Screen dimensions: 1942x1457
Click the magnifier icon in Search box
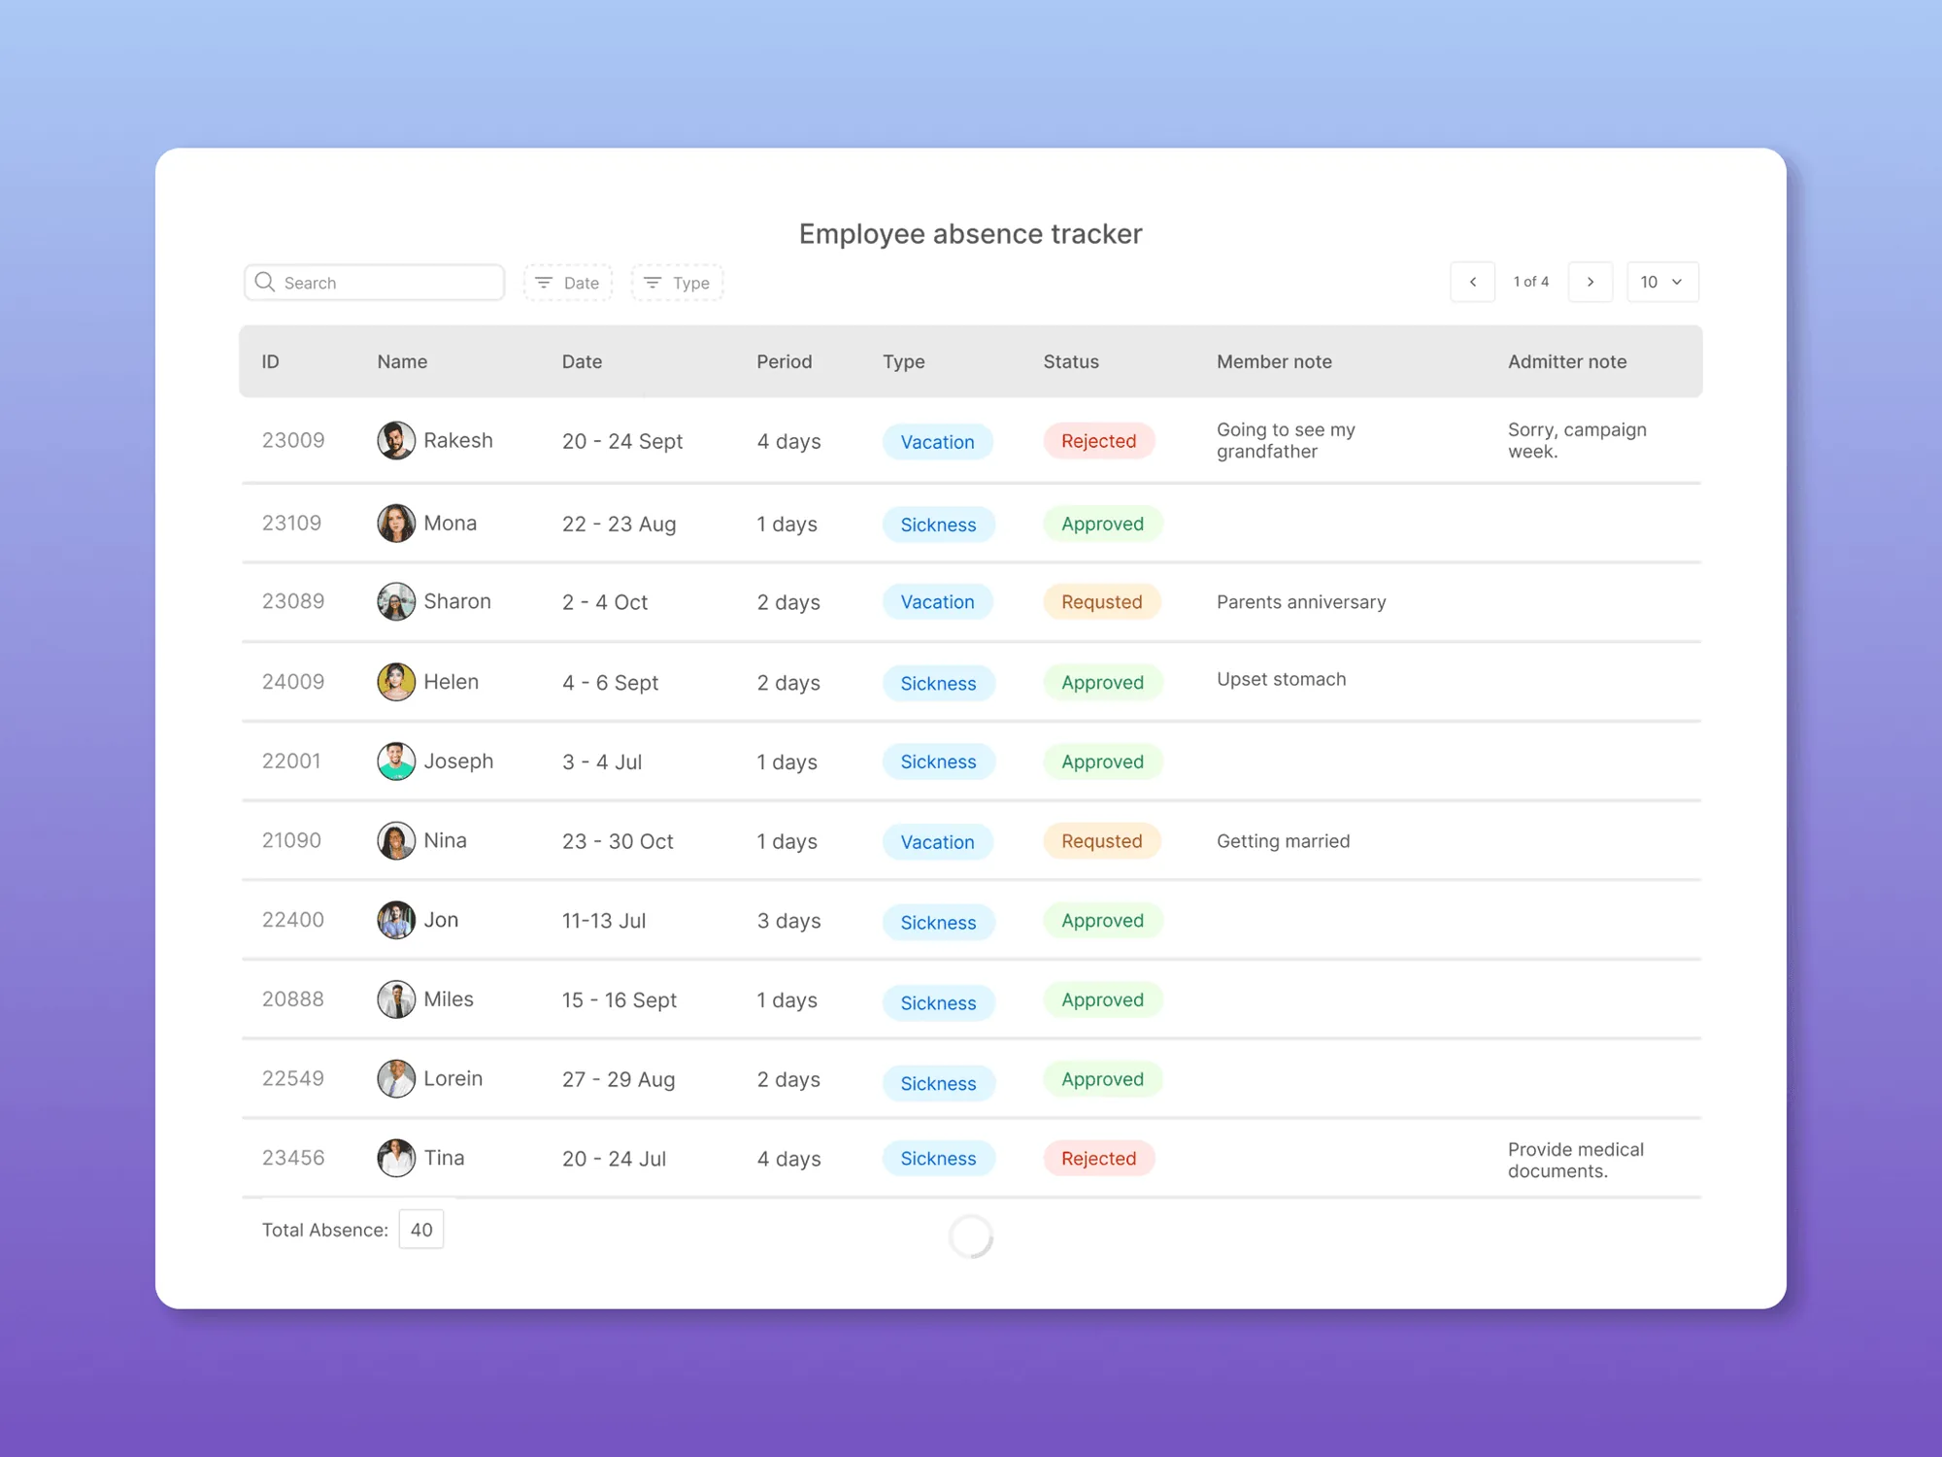click(x=265, y=282)
